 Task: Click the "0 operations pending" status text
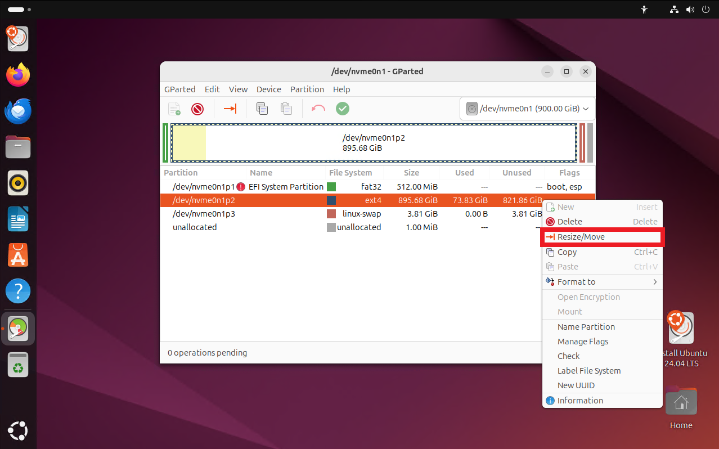click(207, 353)
